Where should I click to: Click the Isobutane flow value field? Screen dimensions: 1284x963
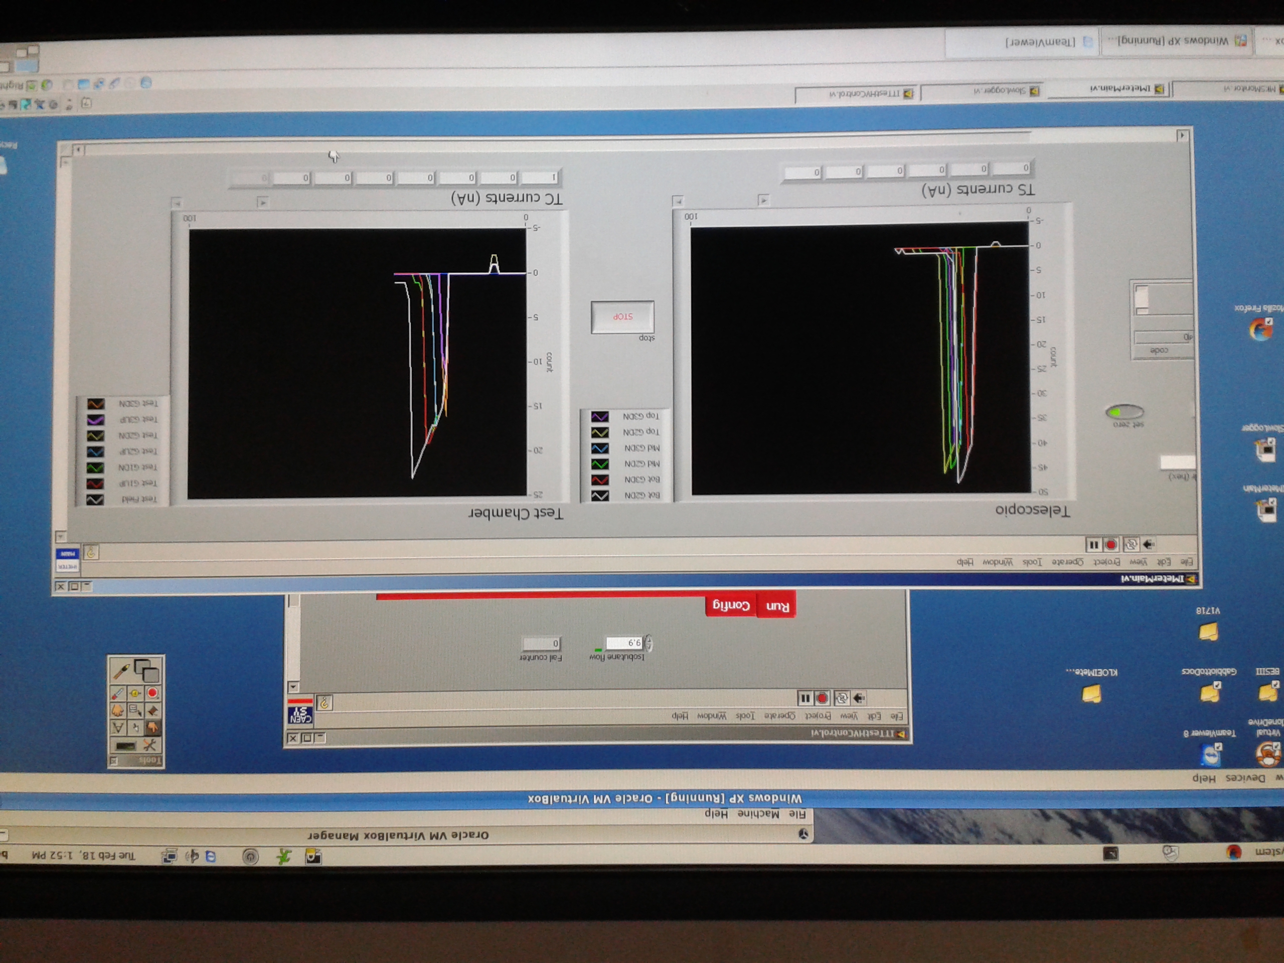[624, 643]
